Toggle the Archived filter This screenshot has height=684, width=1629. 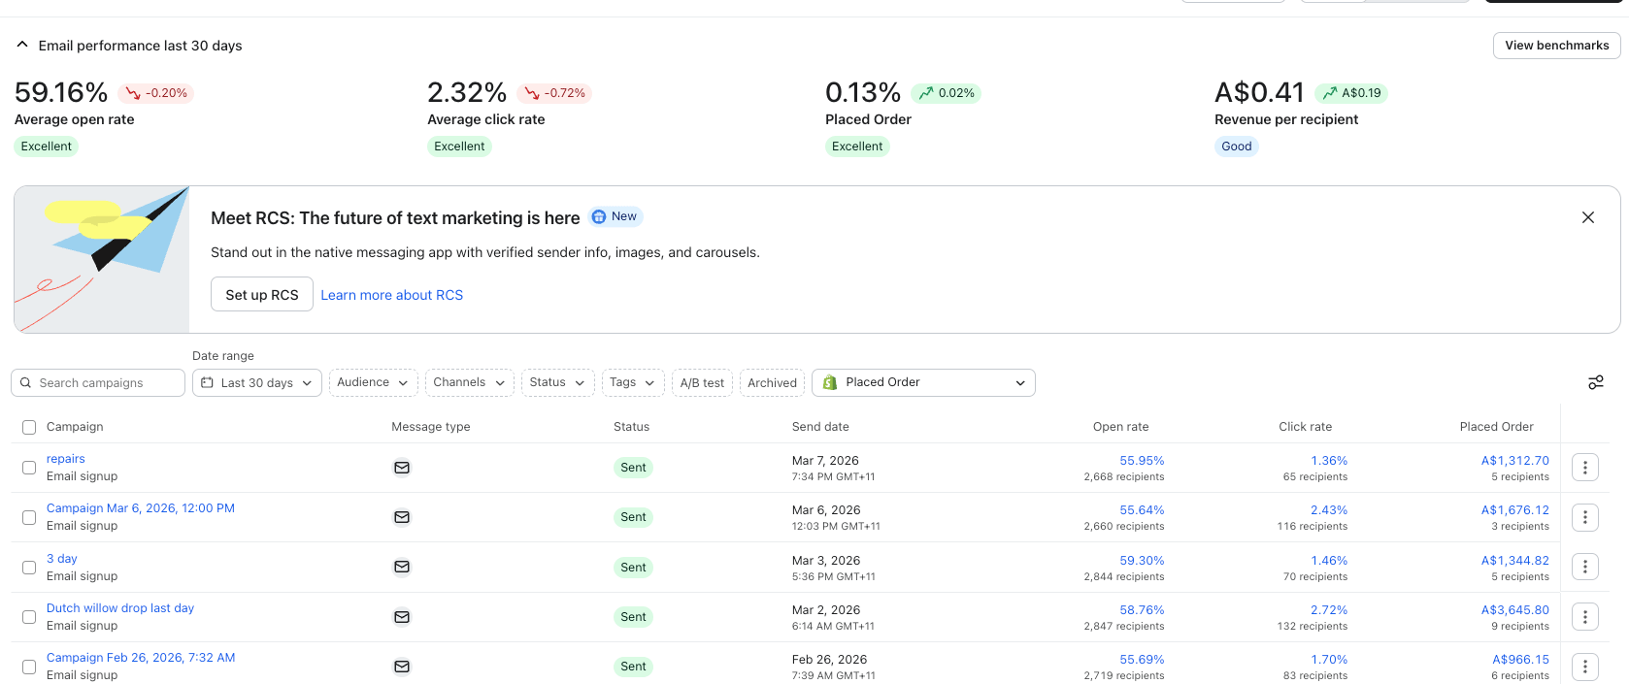772,382
